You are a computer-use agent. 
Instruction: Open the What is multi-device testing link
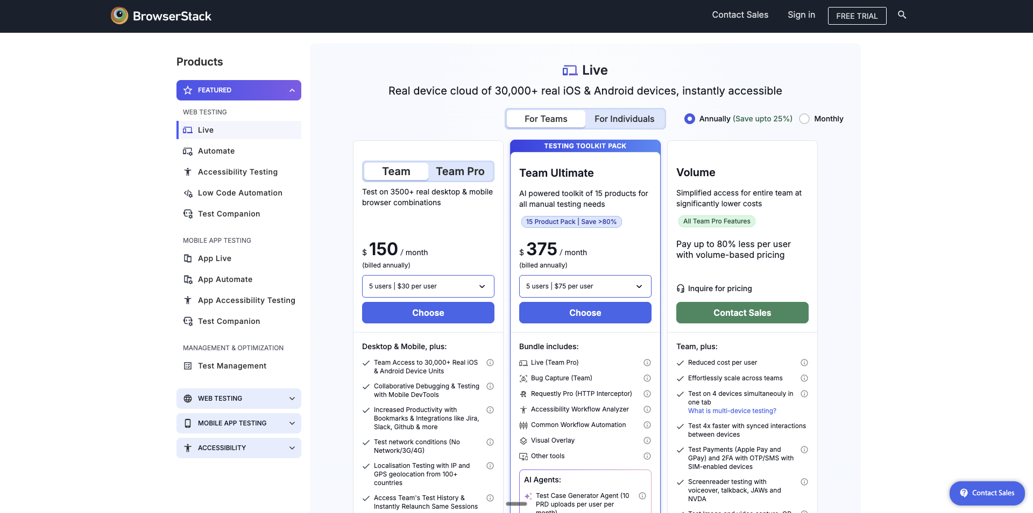[x=732, y=411]
